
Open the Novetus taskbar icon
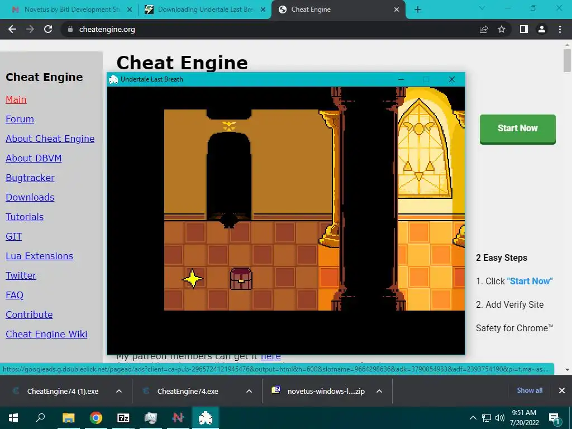[x=178, y=418]
